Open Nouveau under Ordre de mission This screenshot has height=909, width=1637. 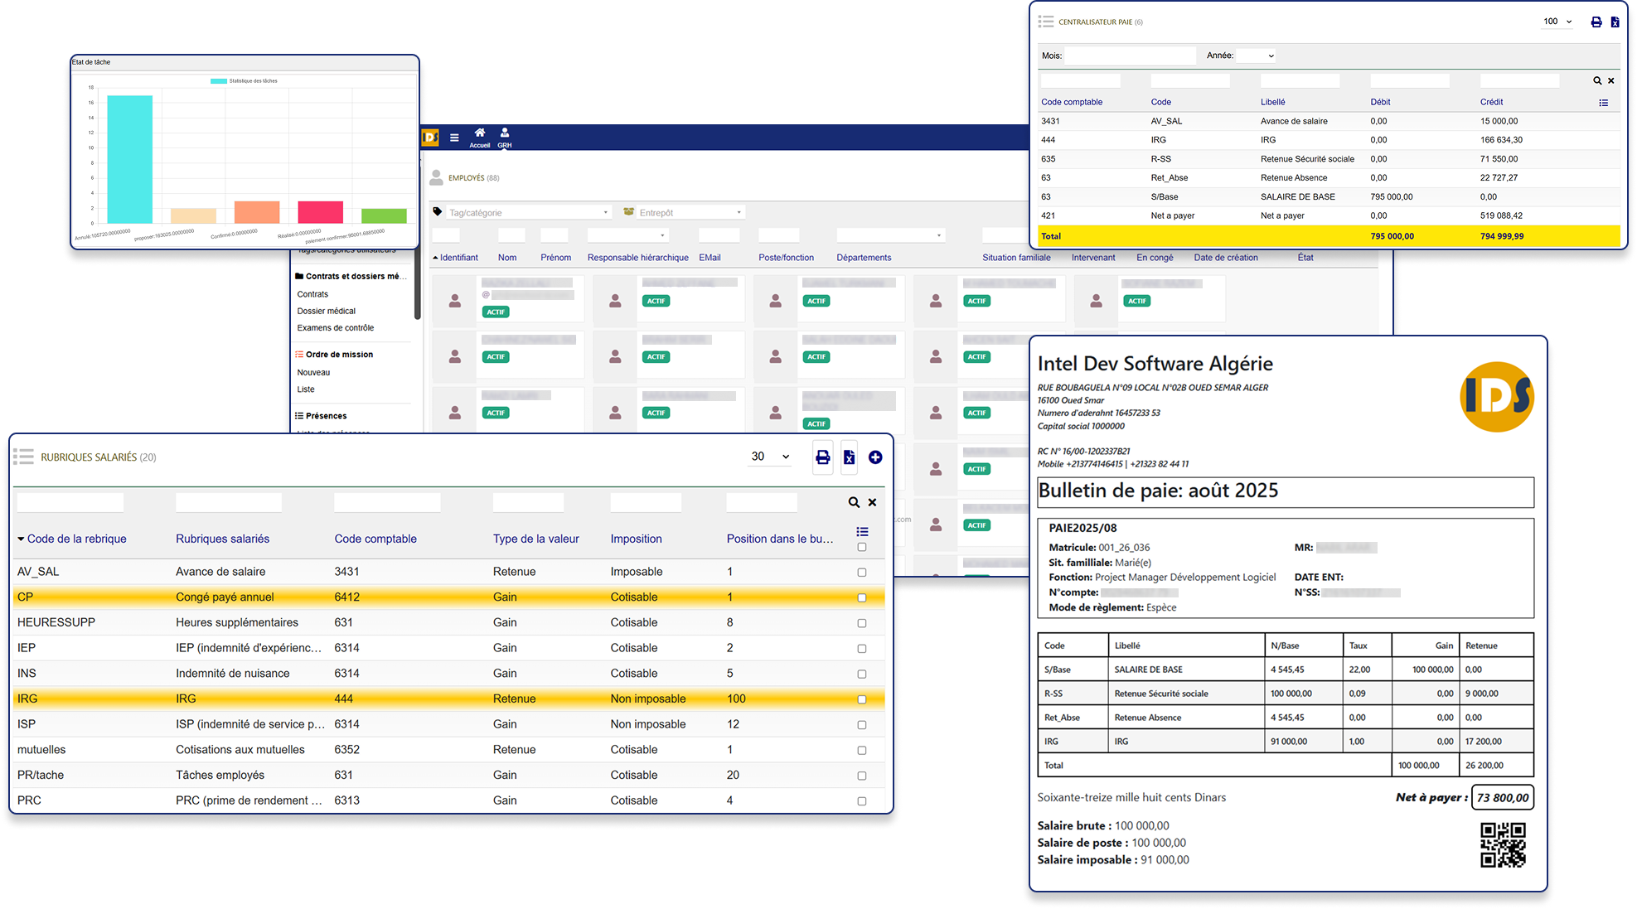click(x=313, y=372)
